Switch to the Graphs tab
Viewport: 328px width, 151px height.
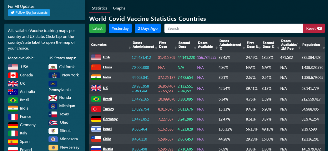tap(119, 8)
